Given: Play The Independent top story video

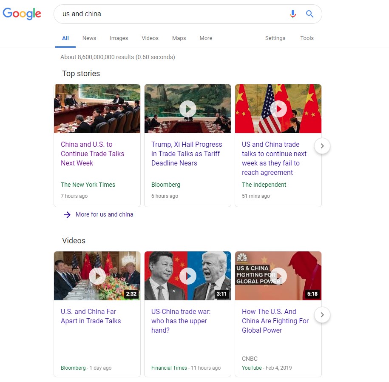Looking at the screenshot, I should 278,109.
